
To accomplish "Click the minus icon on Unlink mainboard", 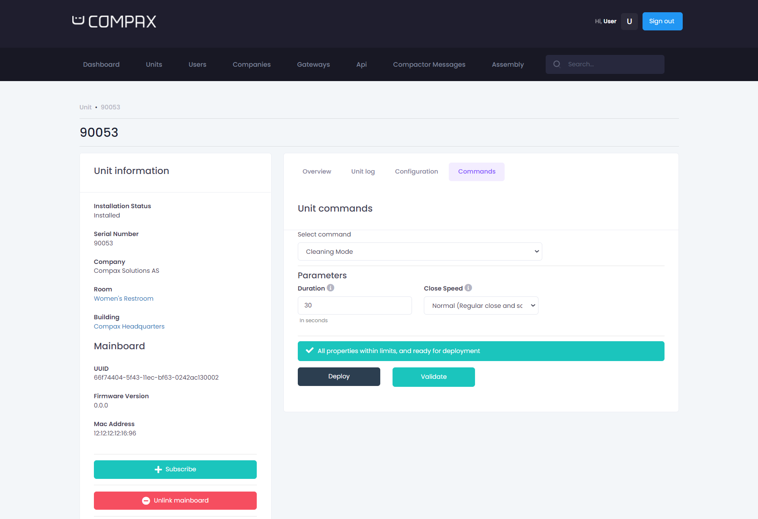I will (146, 501).
